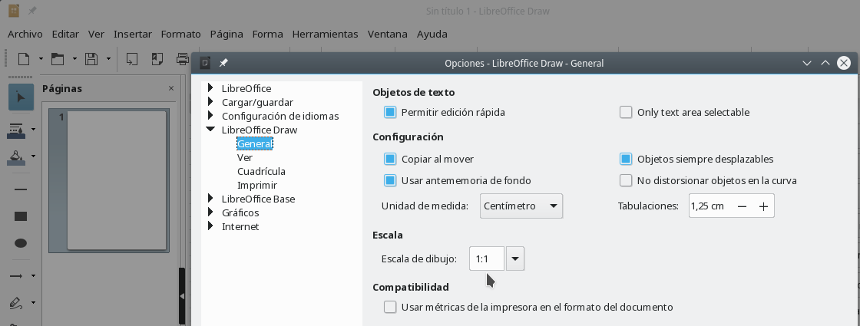Click the Print icon in toolbar
The height and width of the screenshot is (326, 860).
pyautogui.click(x=183, y=58)
